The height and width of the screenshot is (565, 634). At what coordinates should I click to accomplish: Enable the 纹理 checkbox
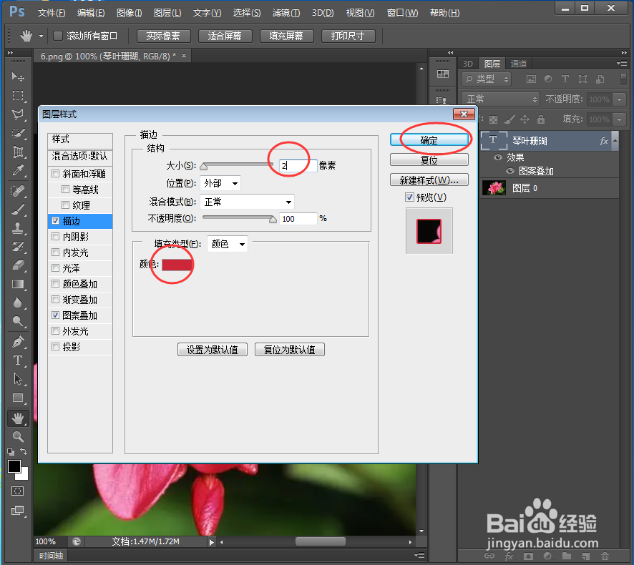tap(66, 205)
